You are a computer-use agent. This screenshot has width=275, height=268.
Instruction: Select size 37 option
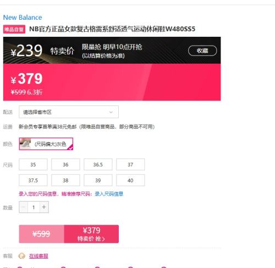pyautogui.click(x=130, y=164)
